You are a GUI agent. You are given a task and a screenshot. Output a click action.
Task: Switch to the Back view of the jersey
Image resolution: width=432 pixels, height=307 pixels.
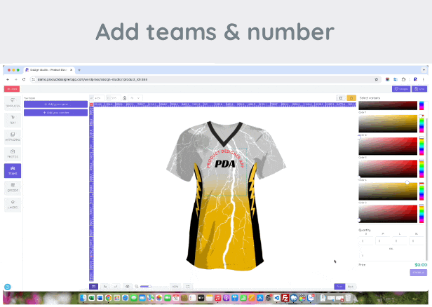pyautogui.click(x=351, y=287)
